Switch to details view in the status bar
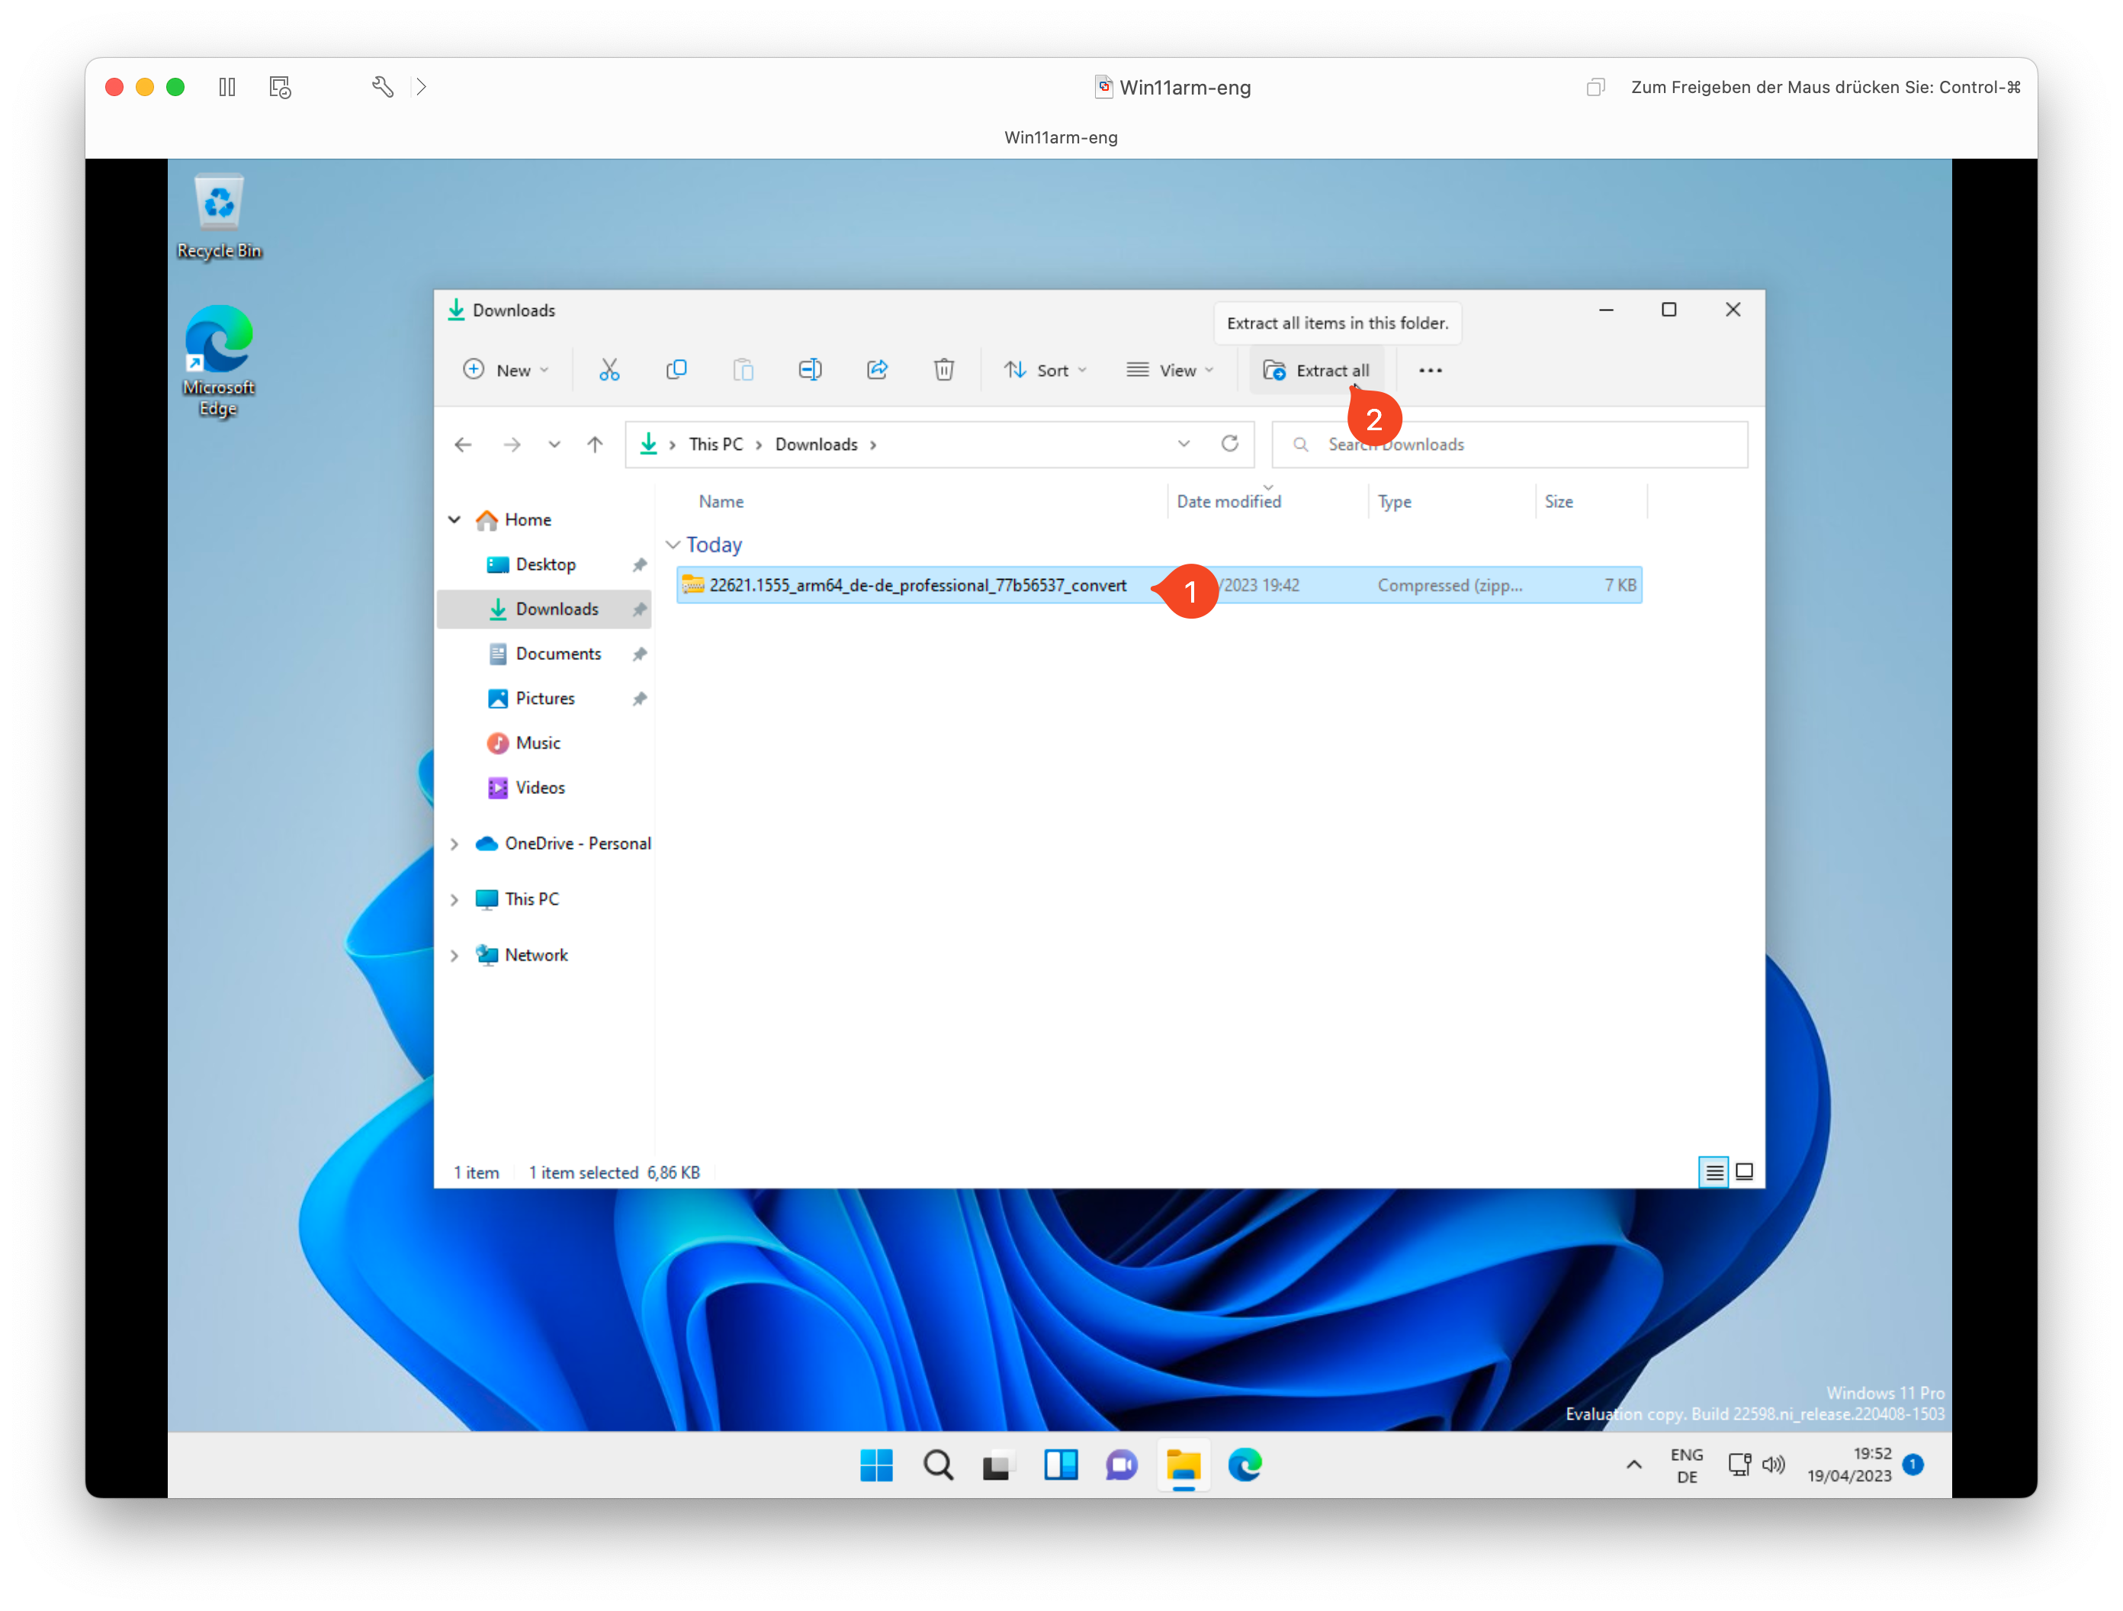The width and height of the screenshot is (2123, 1611). coord(1714,1172)
